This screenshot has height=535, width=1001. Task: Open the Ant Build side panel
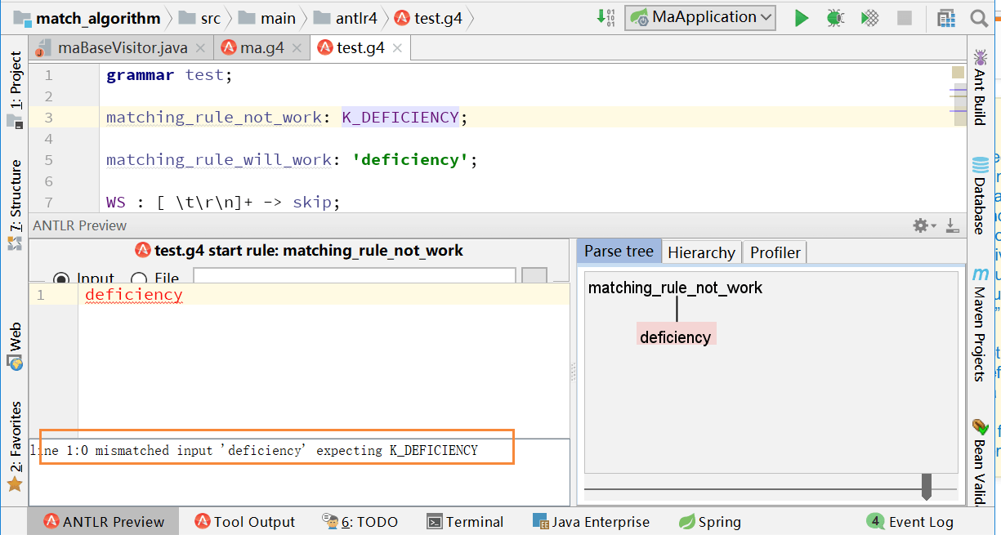click(979, 87)
